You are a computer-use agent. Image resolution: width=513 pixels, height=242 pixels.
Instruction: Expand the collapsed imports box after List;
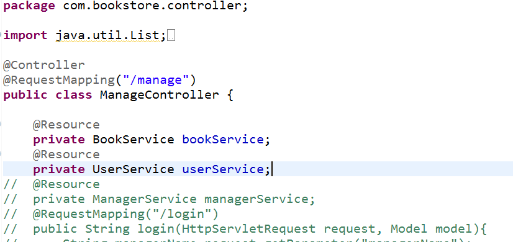(171, 35)
